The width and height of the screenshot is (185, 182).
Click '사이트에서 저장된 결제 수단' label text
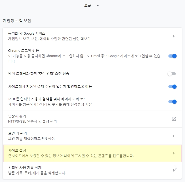[x=50, y=87]
